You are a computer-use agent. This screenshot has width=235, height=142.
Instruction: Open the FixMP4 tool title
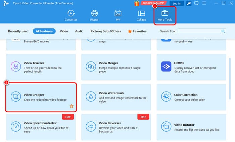click(179, 63)
